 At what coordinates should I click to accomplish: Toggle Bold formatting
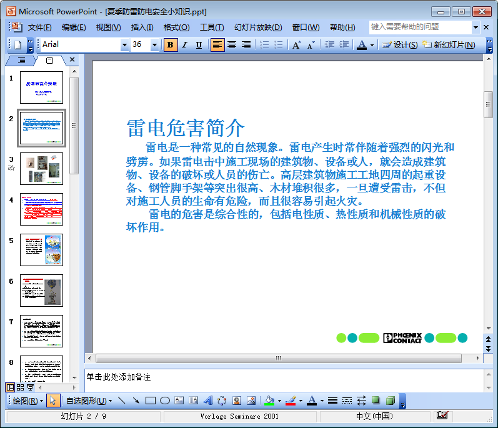point(170,45)
